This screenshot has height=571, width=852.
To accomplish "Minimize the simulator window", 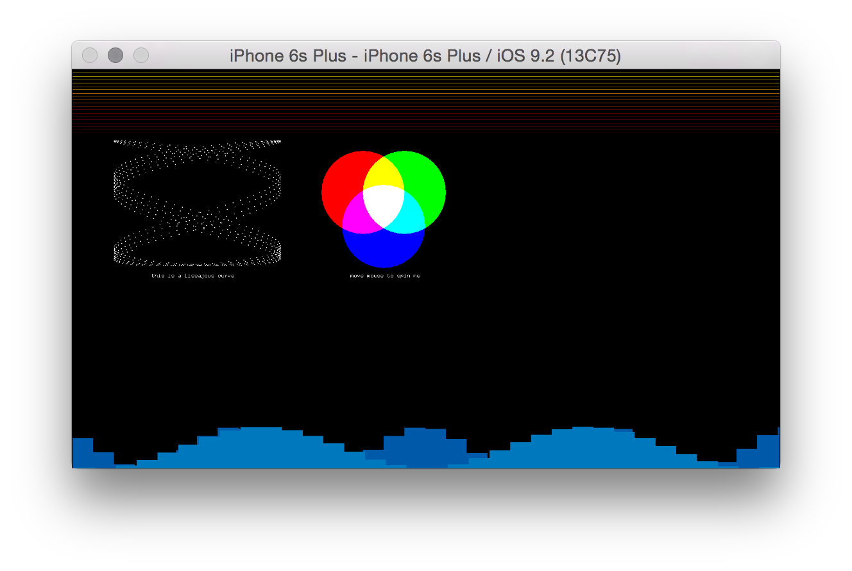I will (115, 55).
